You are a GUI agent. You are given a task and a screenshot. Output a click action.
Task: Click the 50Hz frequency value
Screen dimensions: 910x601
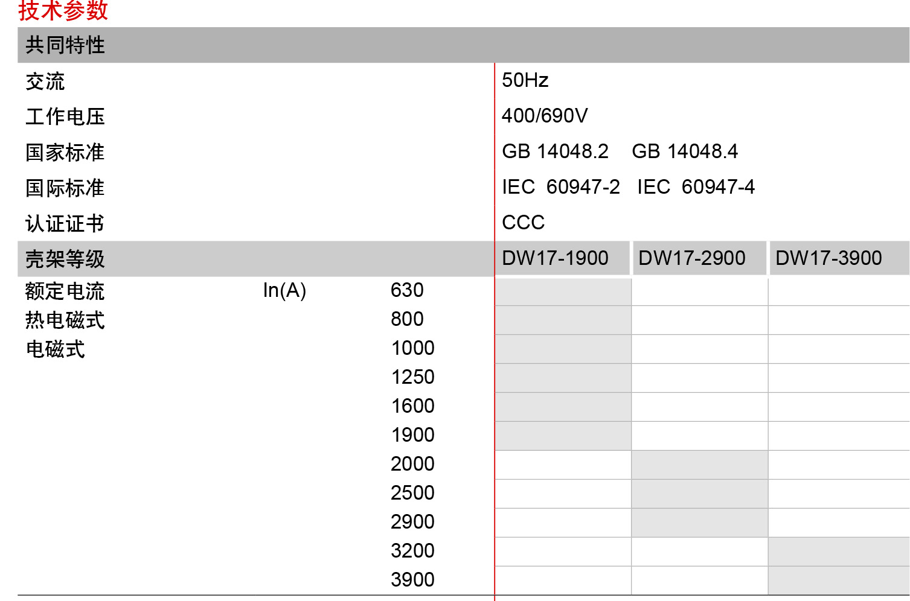click(x=525, y=80)
